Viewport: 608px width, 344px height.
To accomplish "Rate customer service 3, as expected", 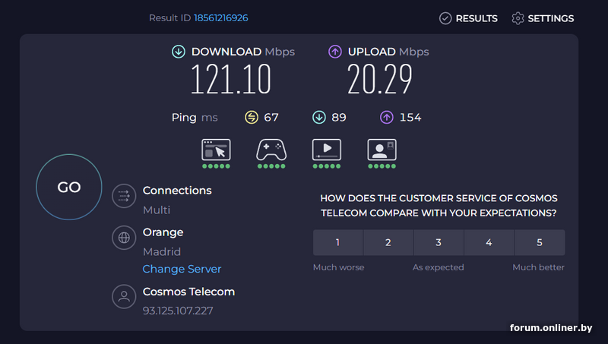I will pyautogui.click(x=439, y=243).
